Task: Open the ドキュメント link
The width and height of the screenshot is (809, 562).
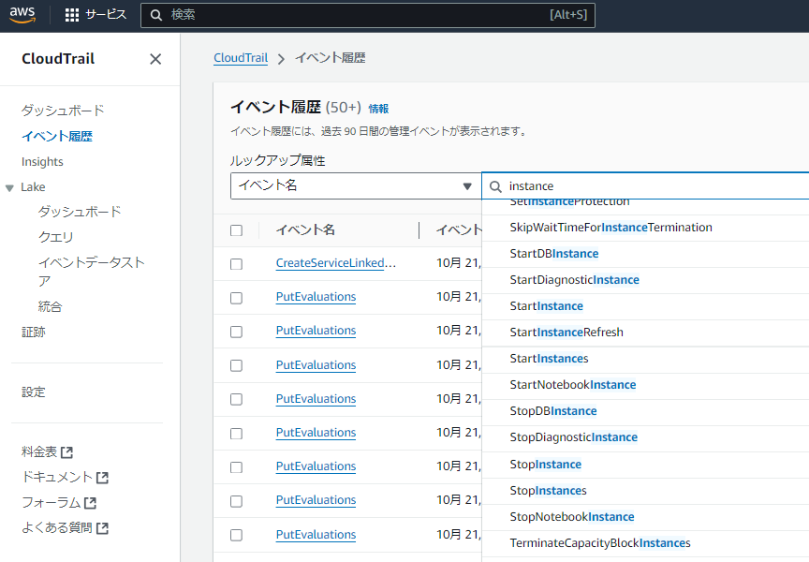Action: coord(57,478)
